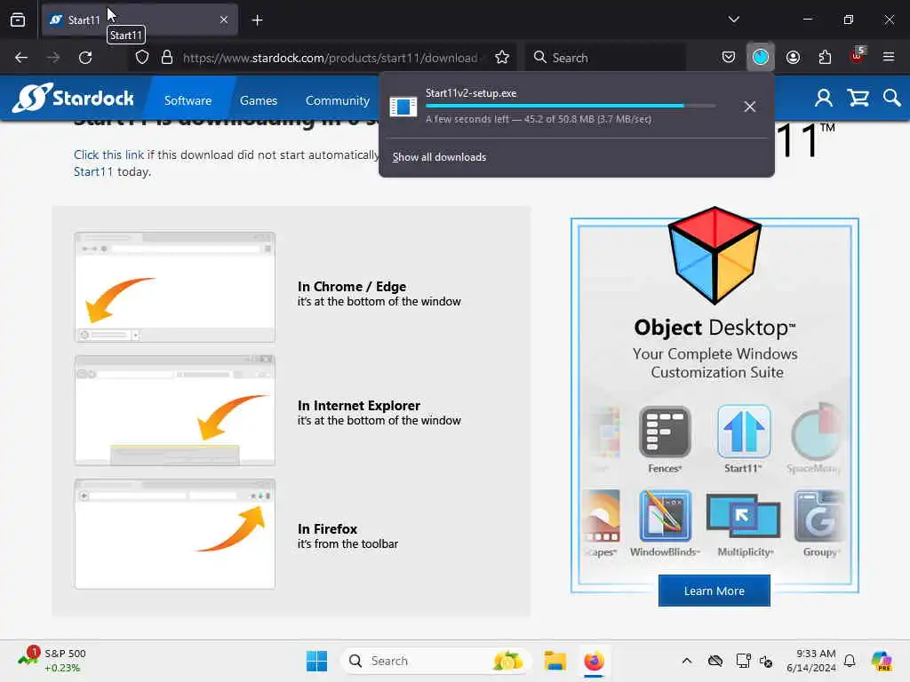Viewport: 910px width, 682px height.
Task: Open the Software menu
Action: [188, 100]
